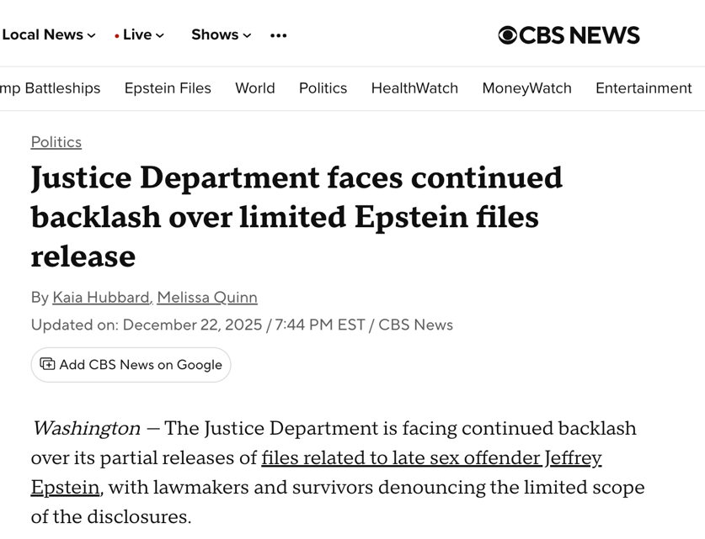Open the Epstein Files nav section
705x539 pixels.
[168, 88]
